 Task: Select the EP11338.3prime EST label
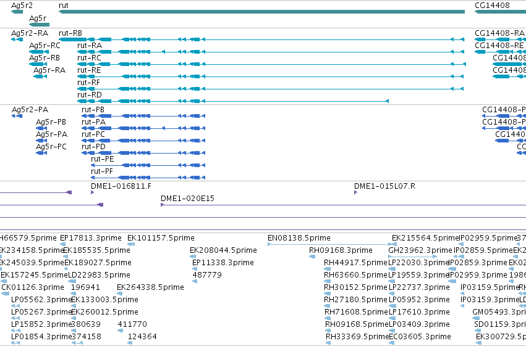pos(223,263)
